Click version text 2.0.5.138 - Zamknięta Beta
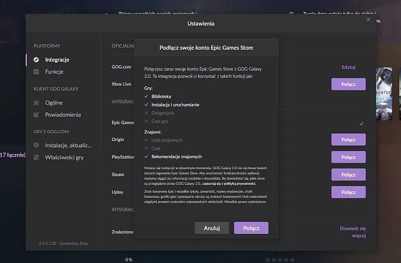This screenshot has height=263, width=401. point(63,243)
